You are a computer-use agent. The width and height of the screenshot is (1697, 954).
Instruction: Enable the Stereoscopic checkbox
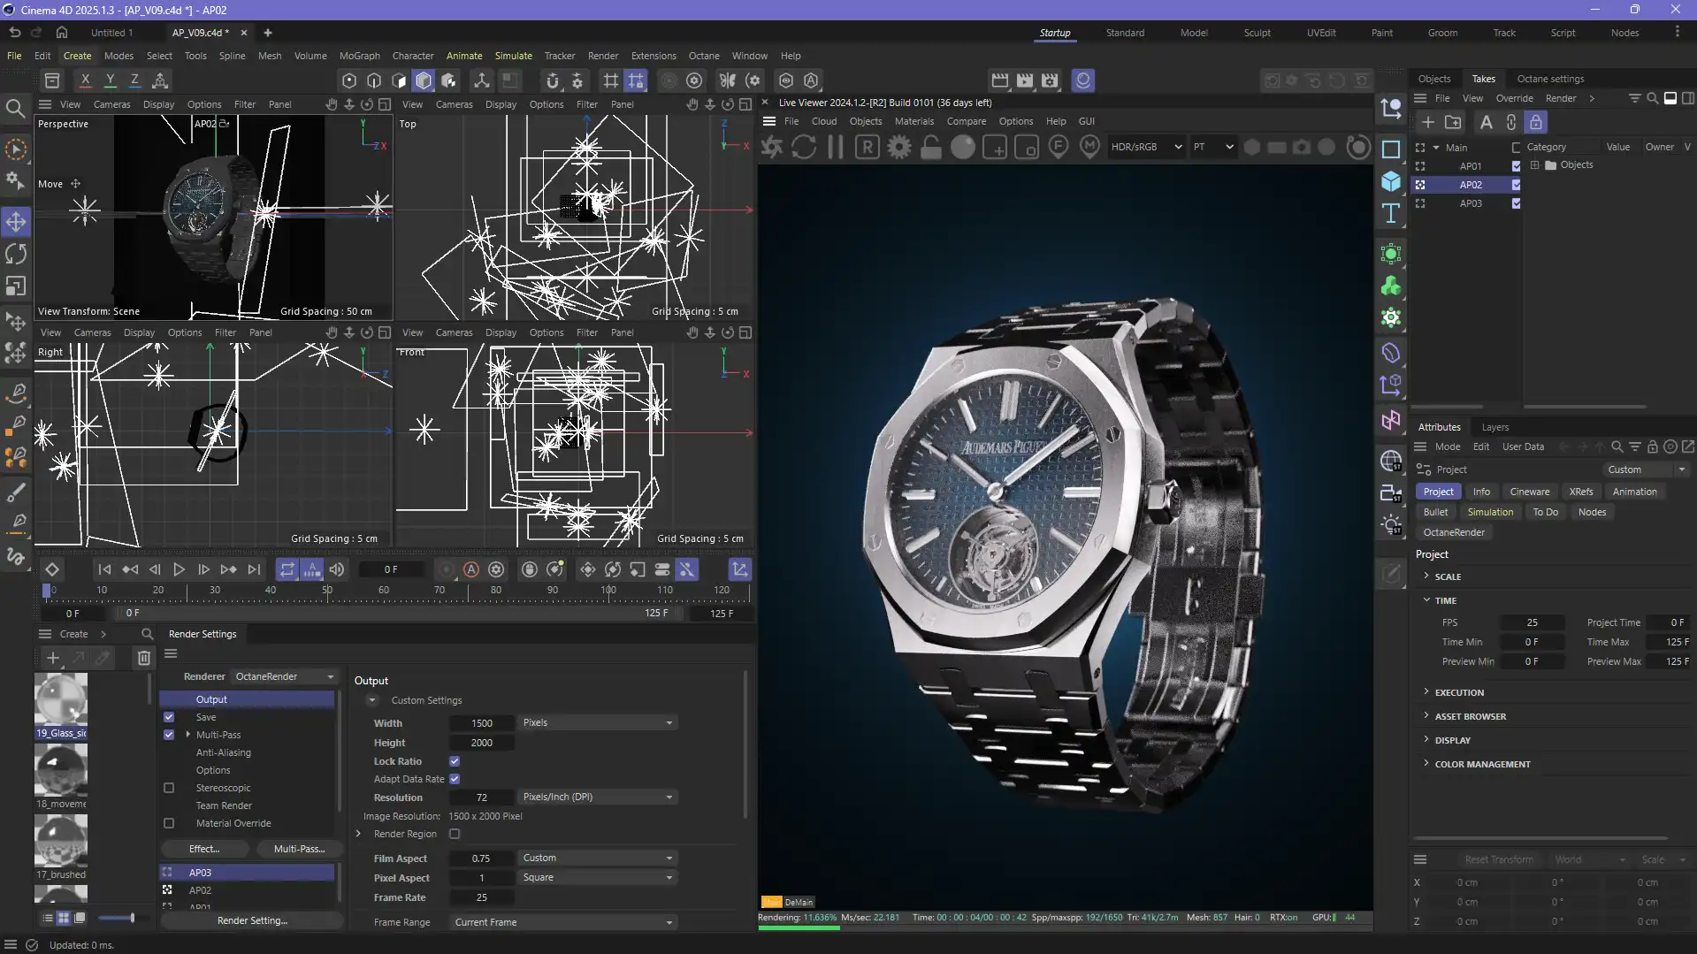pyautogui.click(x=169, y=788)
